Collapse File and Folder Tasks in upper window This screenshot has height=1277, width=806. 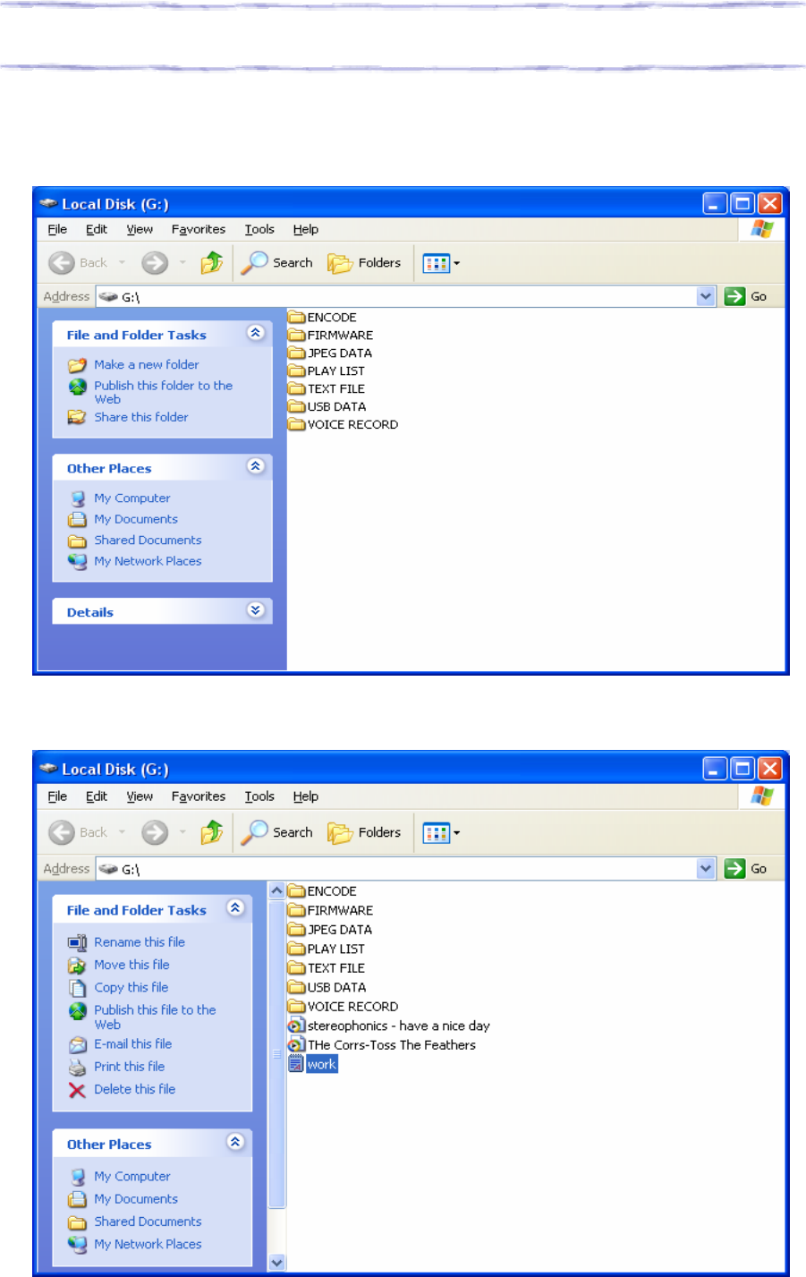(256, 333)
